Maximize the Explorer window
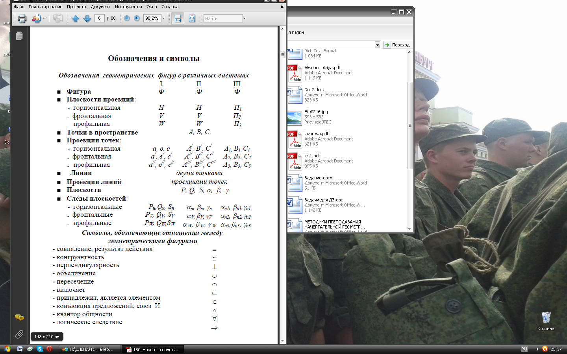The height and width of the screenshot is (354, 567). click(402, 12)
